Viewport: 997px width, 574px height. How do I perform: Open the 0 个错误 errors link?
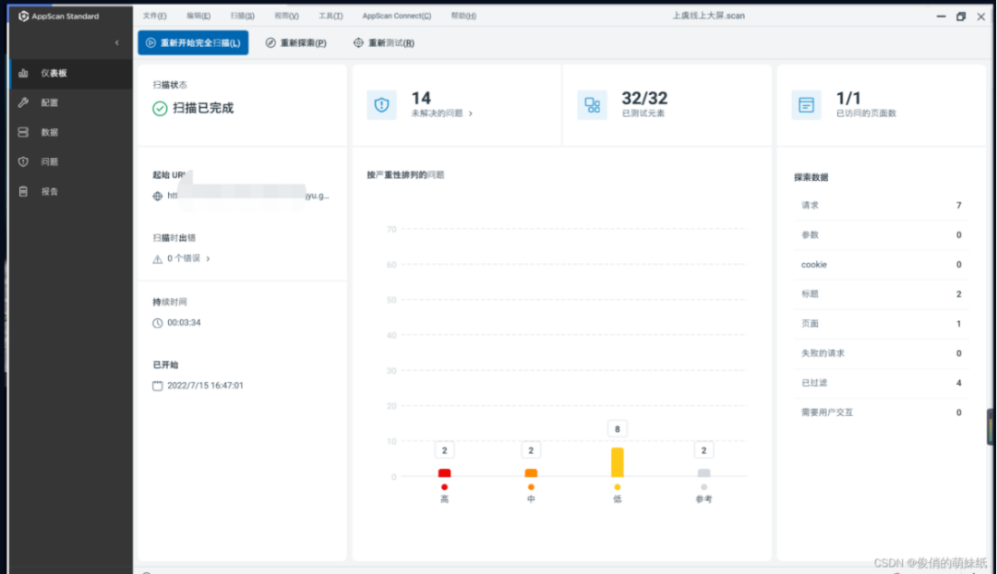[x=188, y=258]
